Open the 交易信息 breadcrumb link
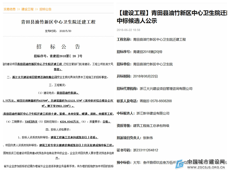The width and height of the screenshot is (230, 173). point(10,9)
